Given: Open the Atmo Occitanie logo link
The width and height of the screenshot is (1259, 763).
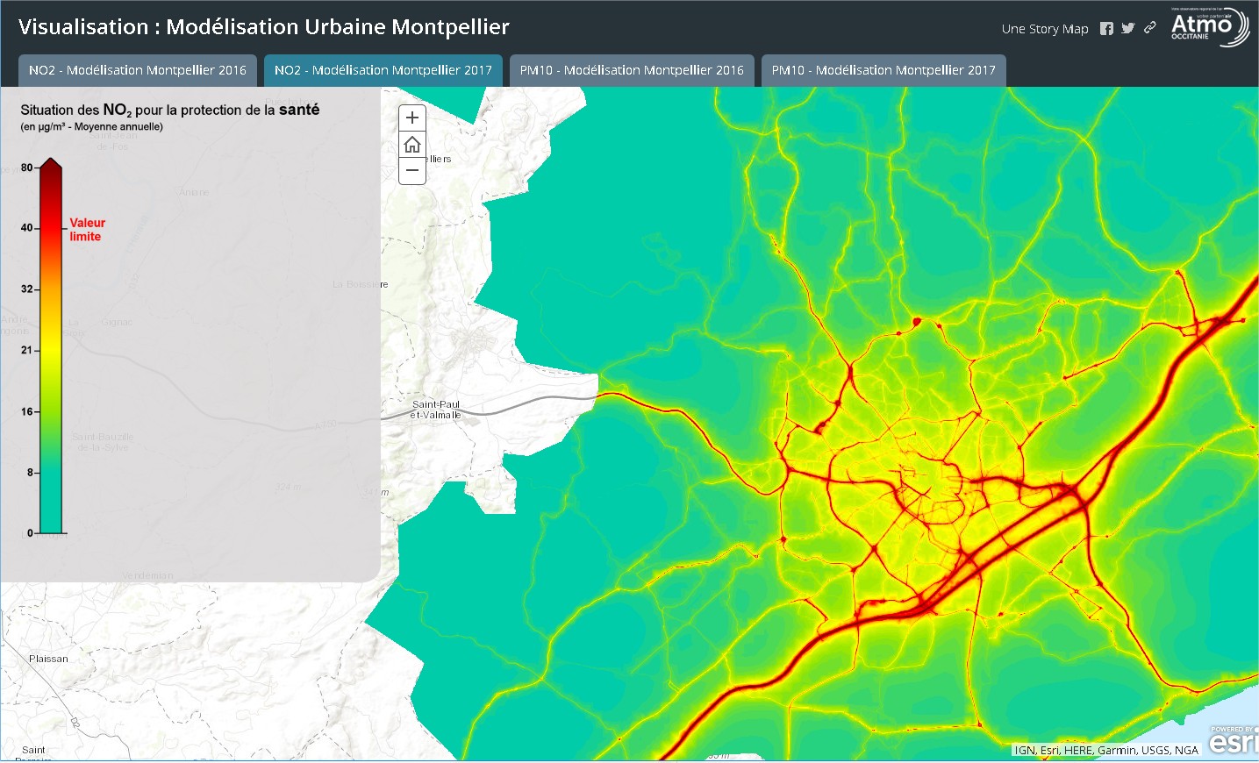Looking at the screenshot, I should [1210, 26].
